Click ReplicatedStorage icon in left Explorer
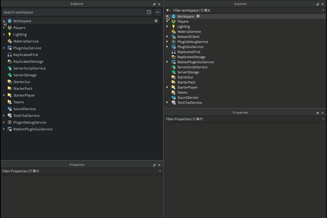327x218 pixels. [10, 61]
